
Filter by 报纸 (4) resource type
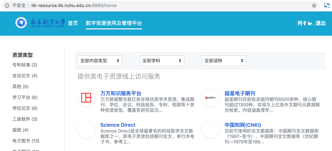[x=20, y=130]
